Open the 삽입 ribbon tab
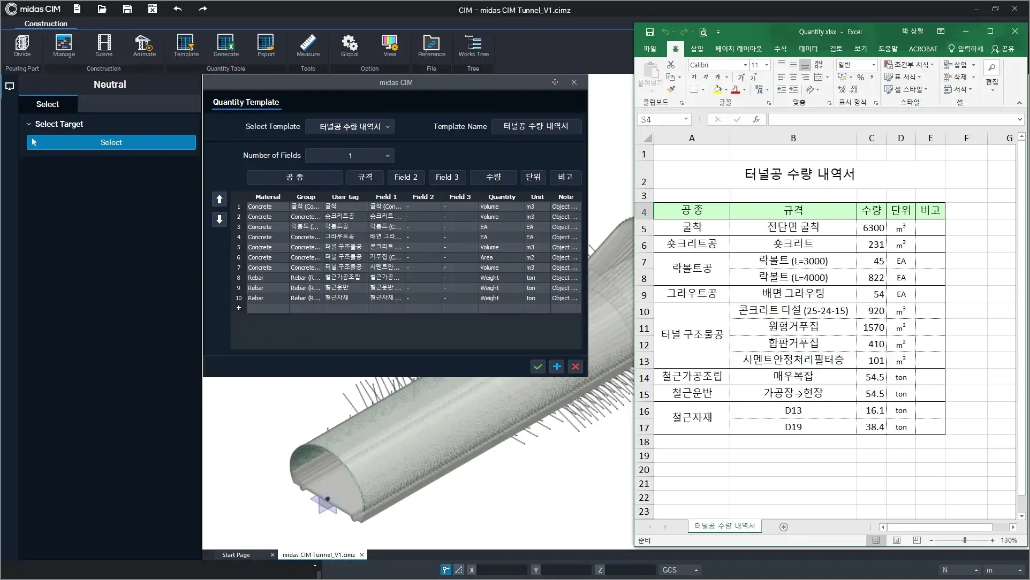The image size is (1030, 580). click(696, 49)
